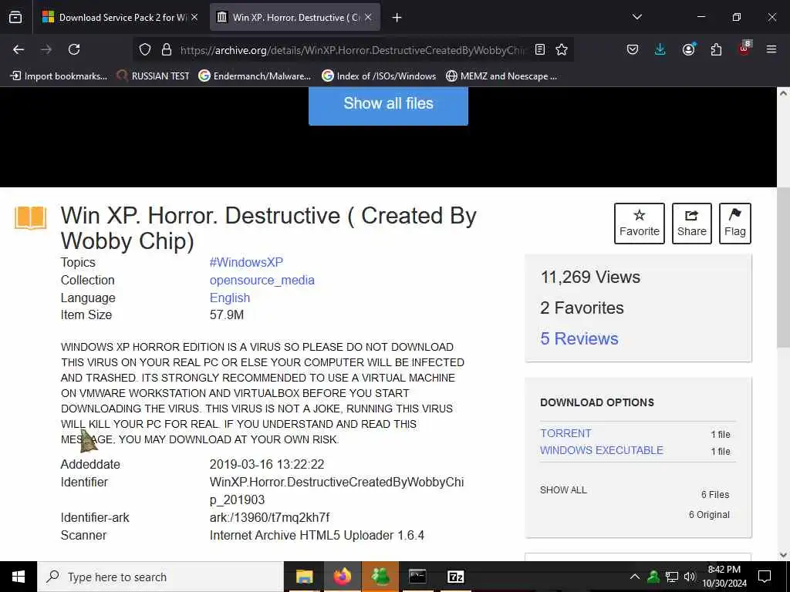Image resolution: width=790 pixels, height=592 pixels.
Task: Select the item size value 57.9M
Action: [227, 315]
